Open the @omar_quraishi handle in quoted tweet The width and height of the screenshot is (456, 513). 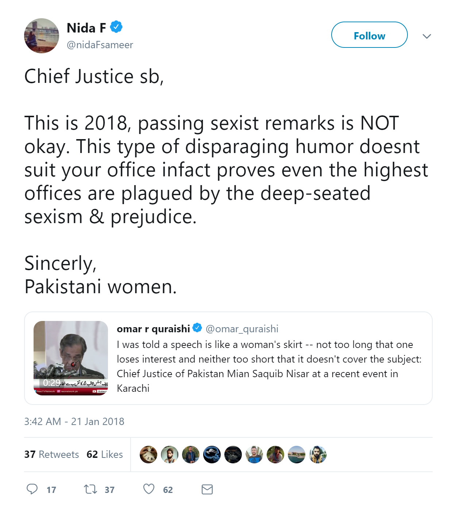tap(242, 329)
